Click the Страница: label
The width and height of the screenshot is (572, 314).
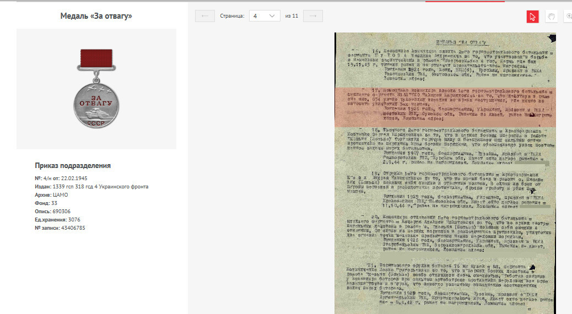click(232, 16)
